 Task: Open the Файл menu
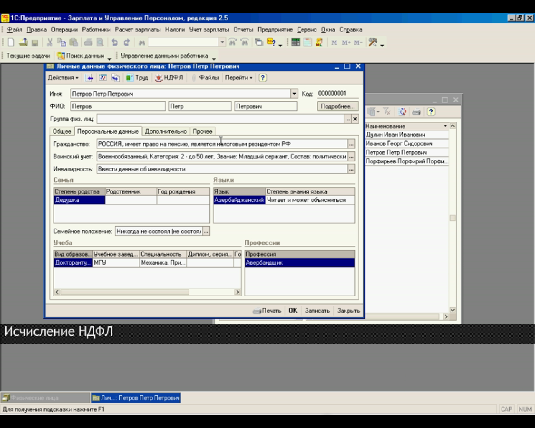pyautogui.click(x=14, y=30)
